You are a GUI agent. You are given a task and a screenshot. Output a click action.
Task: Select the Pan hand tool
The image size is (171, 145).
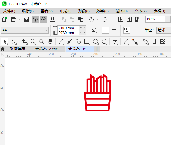[50, 41]
